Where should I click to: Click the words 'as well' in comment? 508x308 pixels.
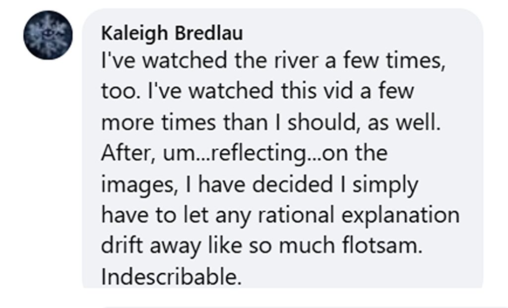point(403,123)
